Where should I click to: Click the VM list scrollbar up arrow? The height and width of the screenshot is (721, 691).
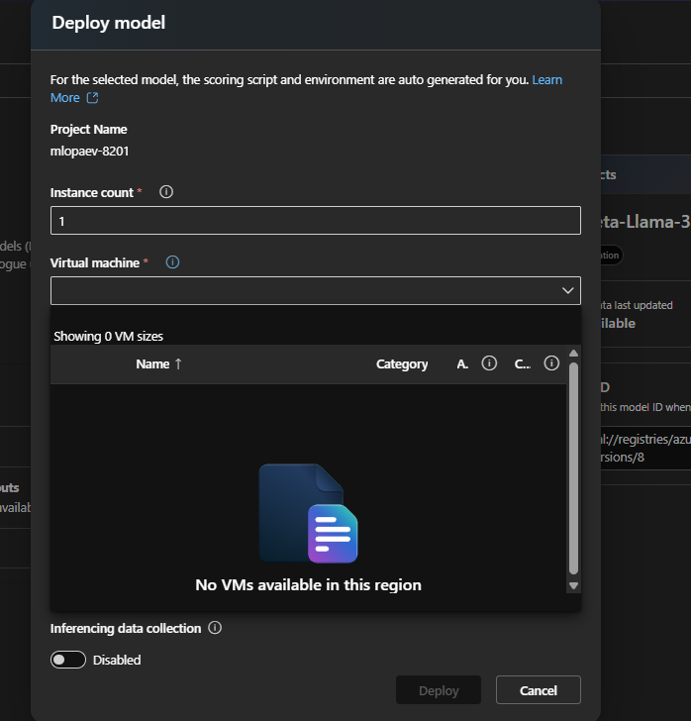click(573, 354)
